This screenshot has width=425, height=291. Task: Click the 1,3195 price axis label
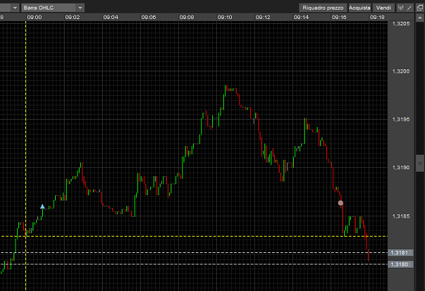401,119
